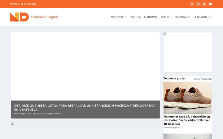The height and width of the screenshot is (139, 223).
Task: Click the featured article blank image area
Action: coord(85,66)
